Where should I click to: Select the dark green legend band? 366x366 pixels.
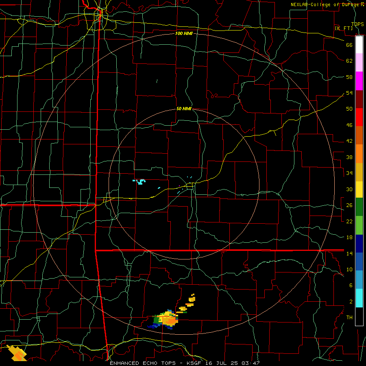pos(359,207)
